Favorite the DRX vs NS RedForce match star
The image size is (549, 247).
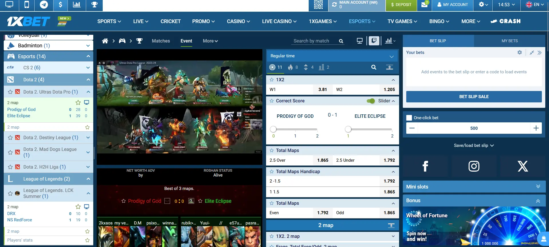click(78, 206)
